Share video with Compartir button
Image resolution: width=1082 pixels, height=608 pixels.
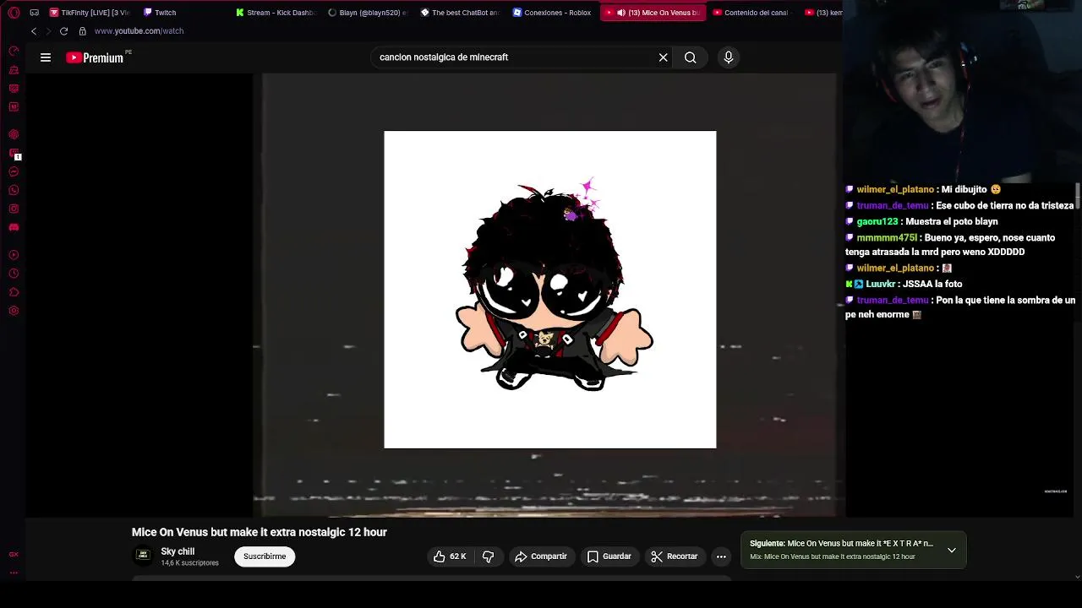pos(541,556)
